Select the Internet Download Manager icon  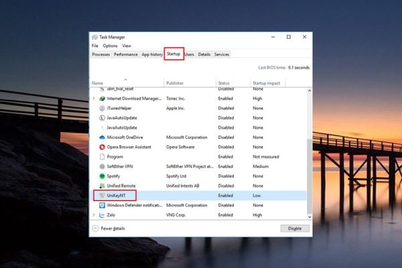click(x=102, y=98)
